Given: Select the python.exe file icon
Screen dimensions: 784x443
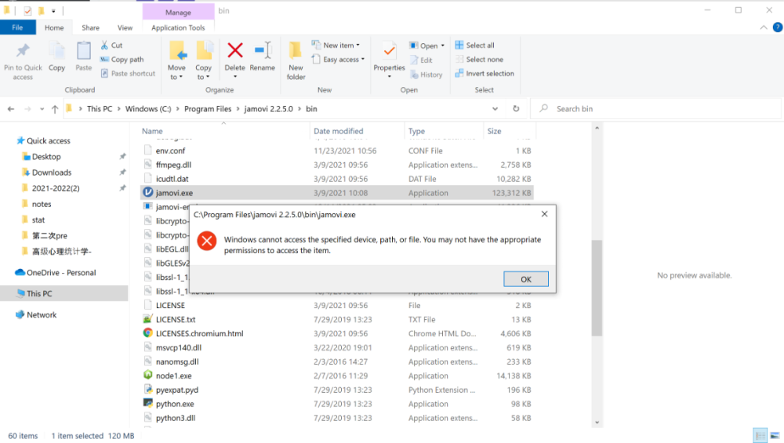Looking at the screenshot, I should coord(147,403).
